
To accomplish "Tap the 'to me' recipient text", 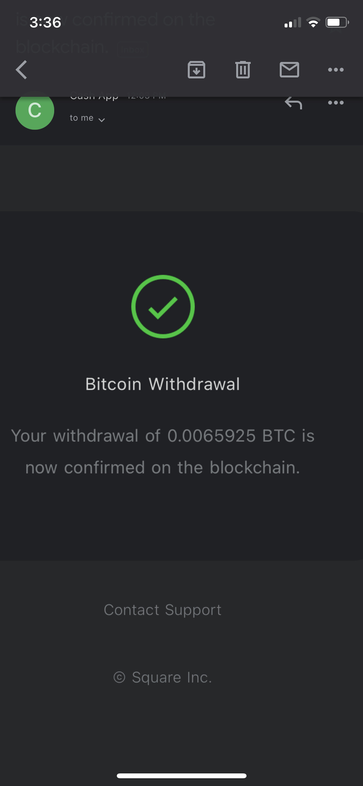I will [x=82, y=118].
